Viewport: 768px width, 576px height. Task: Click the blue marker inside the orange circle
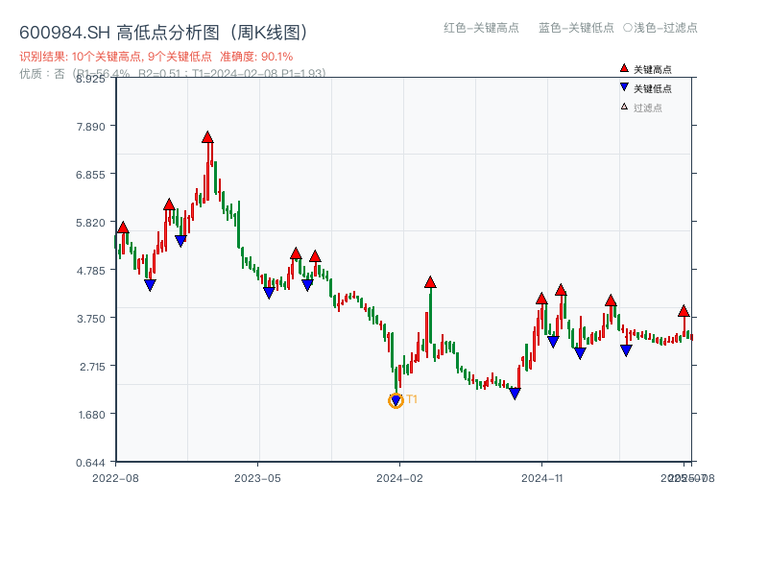click(396, 400)
